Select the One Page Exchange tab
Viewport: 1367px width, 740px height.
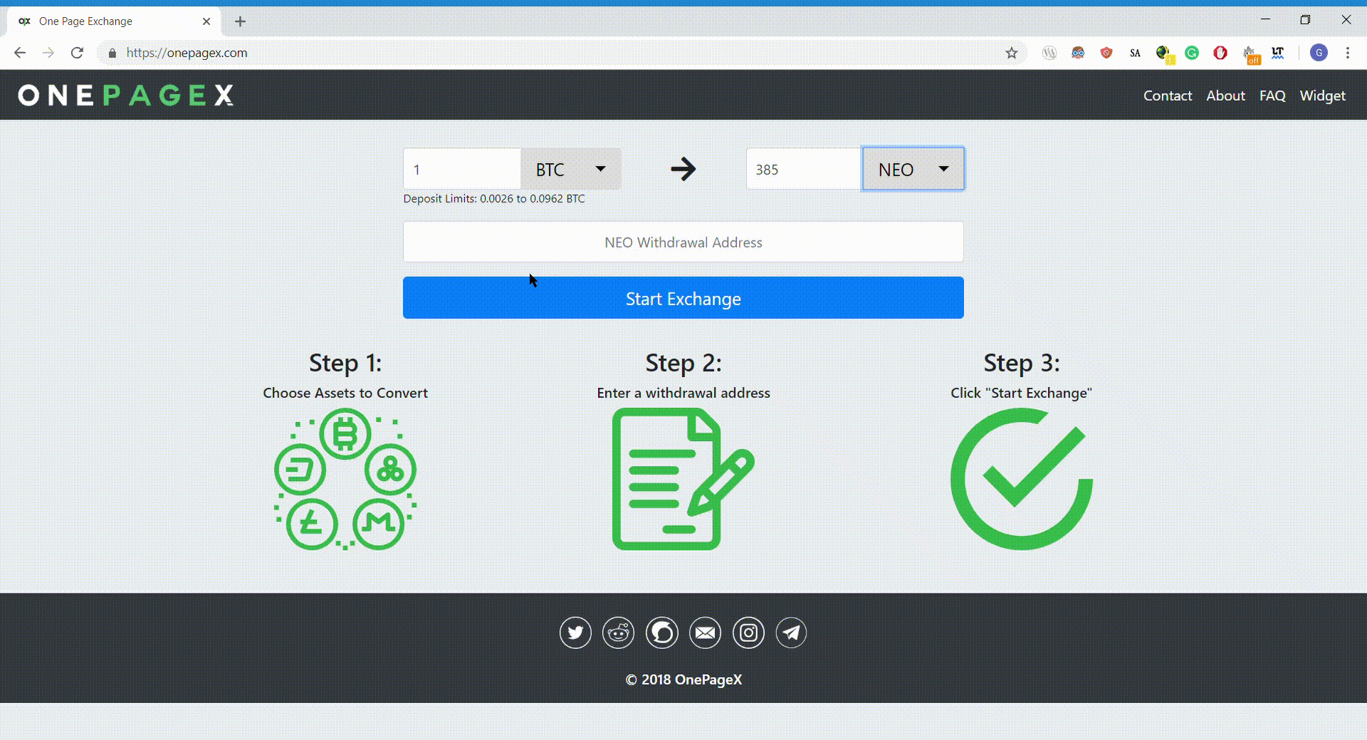(114, 21)
